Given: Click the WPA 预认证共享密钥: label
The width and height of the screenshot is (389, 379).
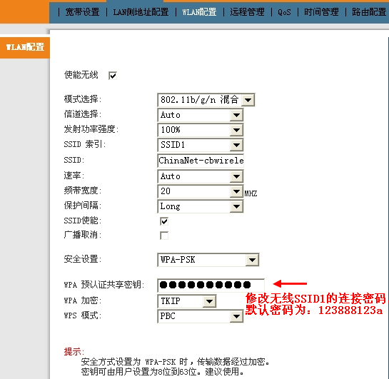Looking at the screenshot, I should pos(104,285).
